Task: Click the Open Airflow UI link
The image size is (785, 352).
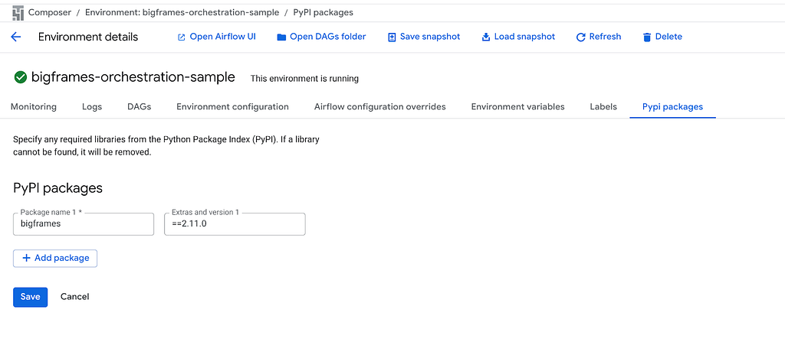Action: tap(223, 37)
